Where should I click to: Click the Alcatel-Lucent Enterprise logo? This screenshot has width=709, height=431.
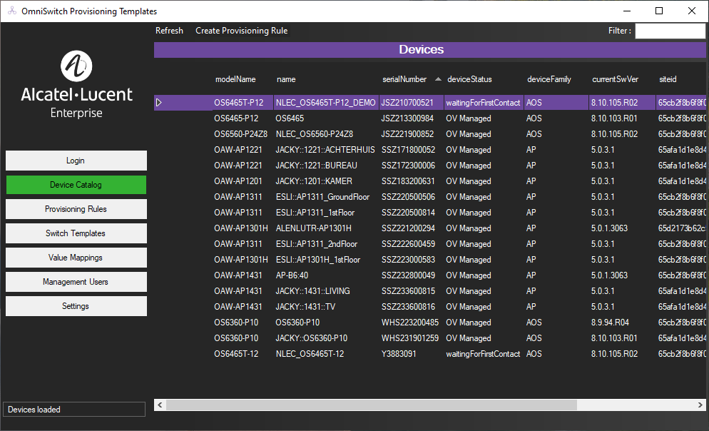[x=76, y=85]
